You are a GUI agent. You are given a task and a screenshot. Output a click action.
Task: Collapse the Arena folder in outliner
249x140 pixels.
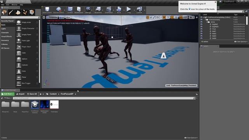[207, 22]
